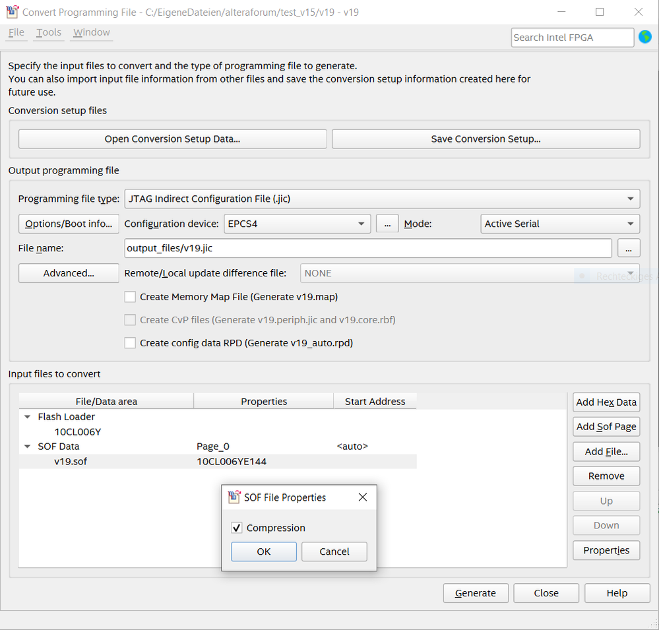Enable Create config data RPD checkbox
659x630 pixels.
point(131,343)
